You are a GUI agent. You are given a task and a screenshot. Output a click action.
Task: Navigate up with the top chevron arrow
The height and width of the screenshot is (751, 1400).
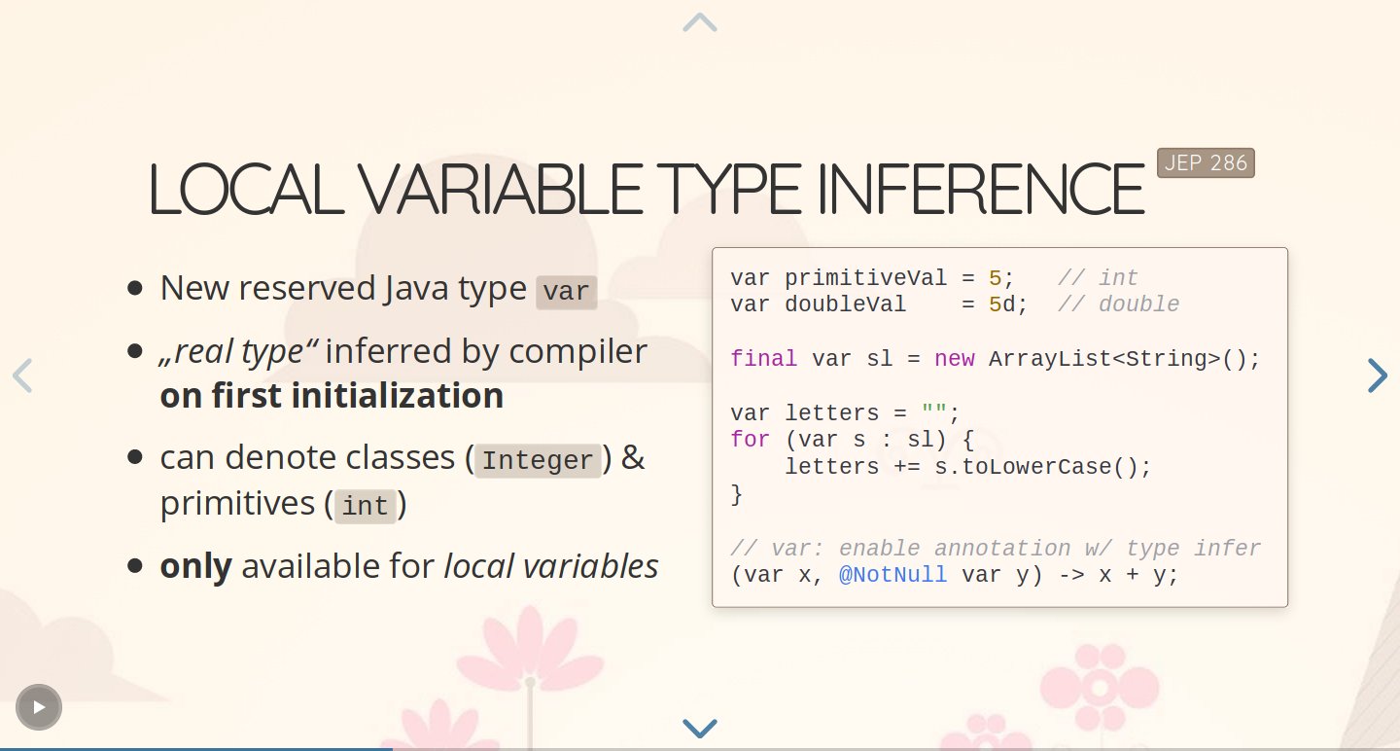700,22
